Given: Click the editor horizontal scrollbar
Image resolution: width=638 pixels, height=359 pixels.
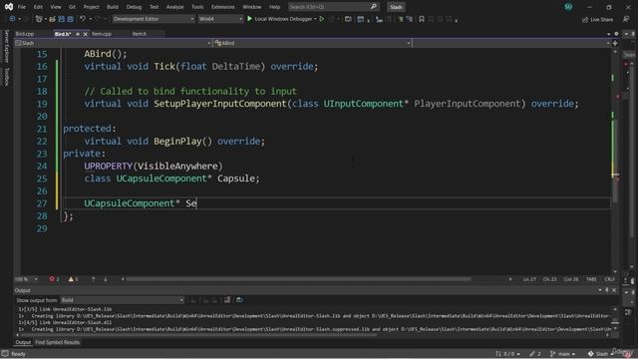Looking at the screenshot, I should 298,279.
